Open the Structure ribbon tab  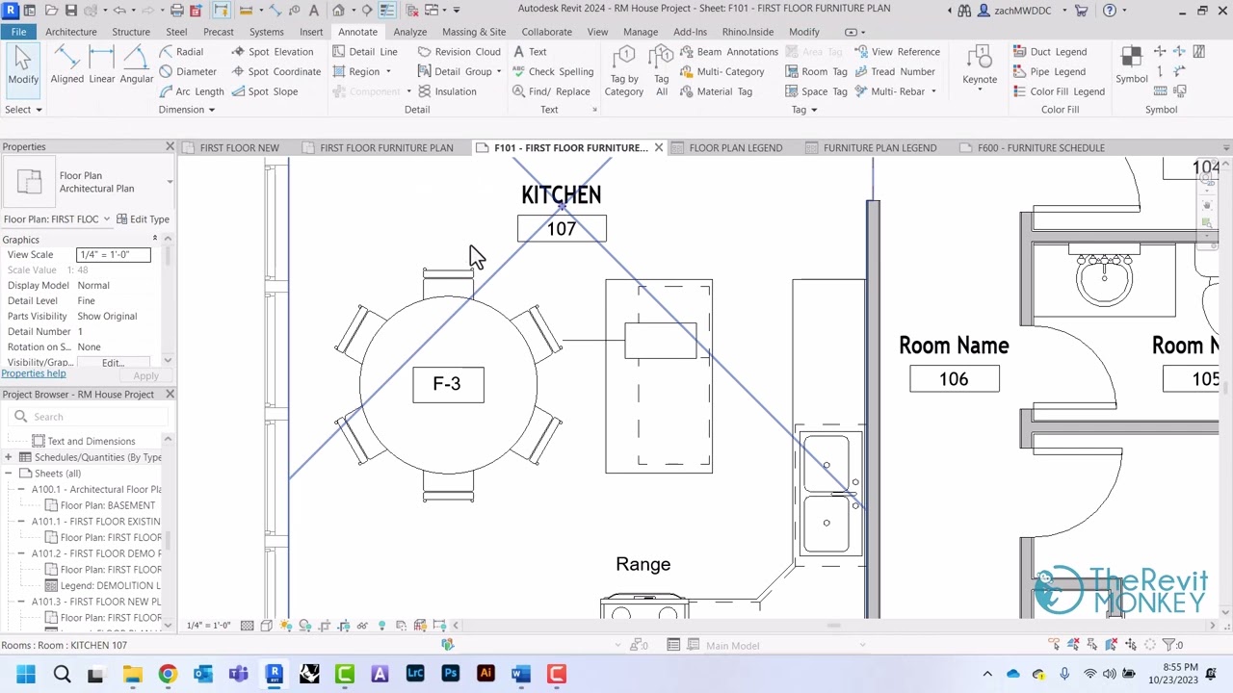(x=131, y=32)
